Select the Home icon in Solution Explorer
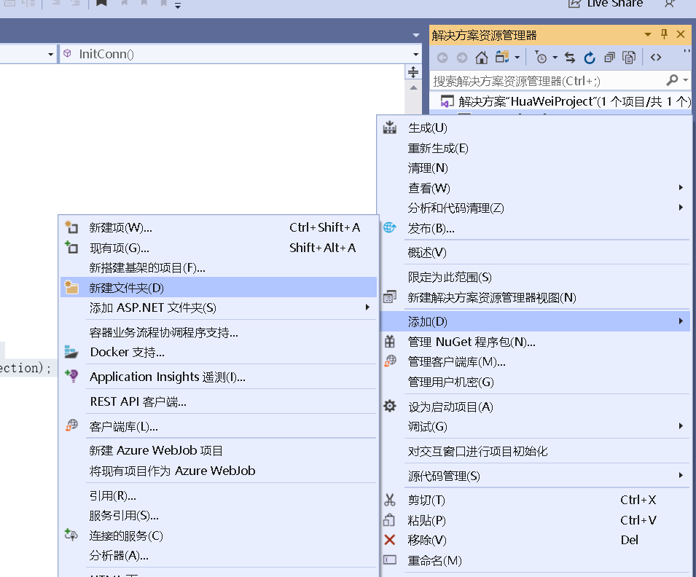Image resolution: width=696 pixels, height=577 pixels. pos(480,57)
